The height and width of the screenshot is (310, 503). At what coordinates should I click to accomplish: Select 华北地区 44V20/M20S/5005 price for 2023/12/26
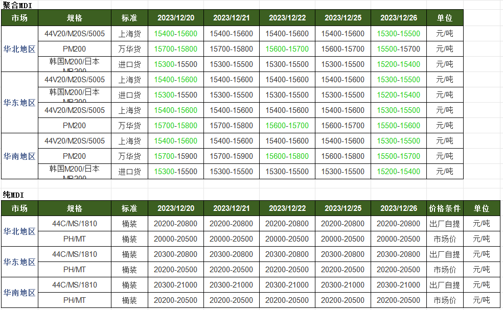pyautogui.click(x=399, y=34)
